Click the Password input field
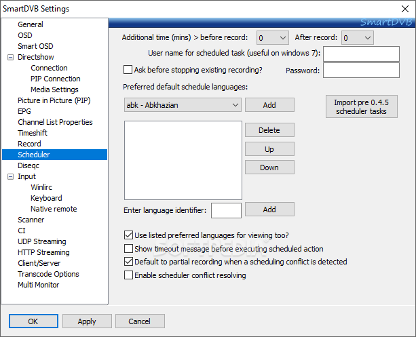This screenshot has width=416, height=337. point(361,71)
